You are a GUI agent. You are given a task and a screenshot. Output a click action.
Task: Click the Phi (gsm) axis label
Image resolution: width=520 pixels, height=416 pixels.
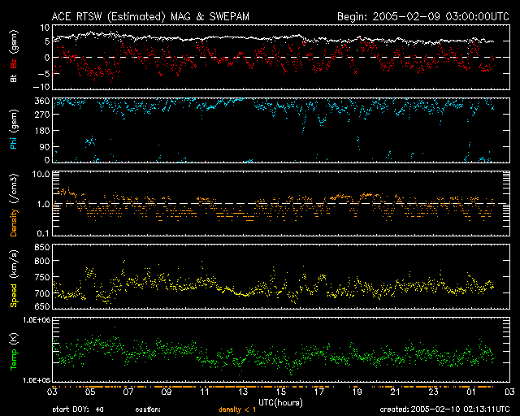coord(14,131)
